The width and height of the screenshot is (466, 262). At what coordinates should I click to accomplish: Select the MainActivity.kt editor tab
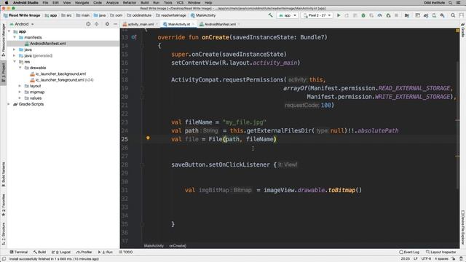[x=178, y=24]
